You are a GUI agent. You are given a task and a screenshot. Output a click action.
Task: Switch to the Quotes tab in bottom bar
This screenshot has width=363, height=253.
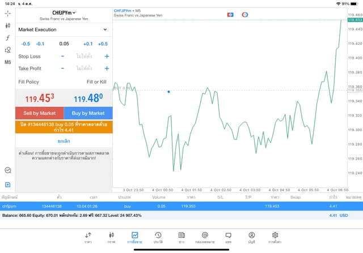(88, 237)
